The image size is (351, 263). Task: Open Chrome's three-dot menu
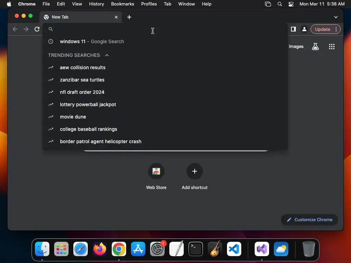(x=336, y=29)
